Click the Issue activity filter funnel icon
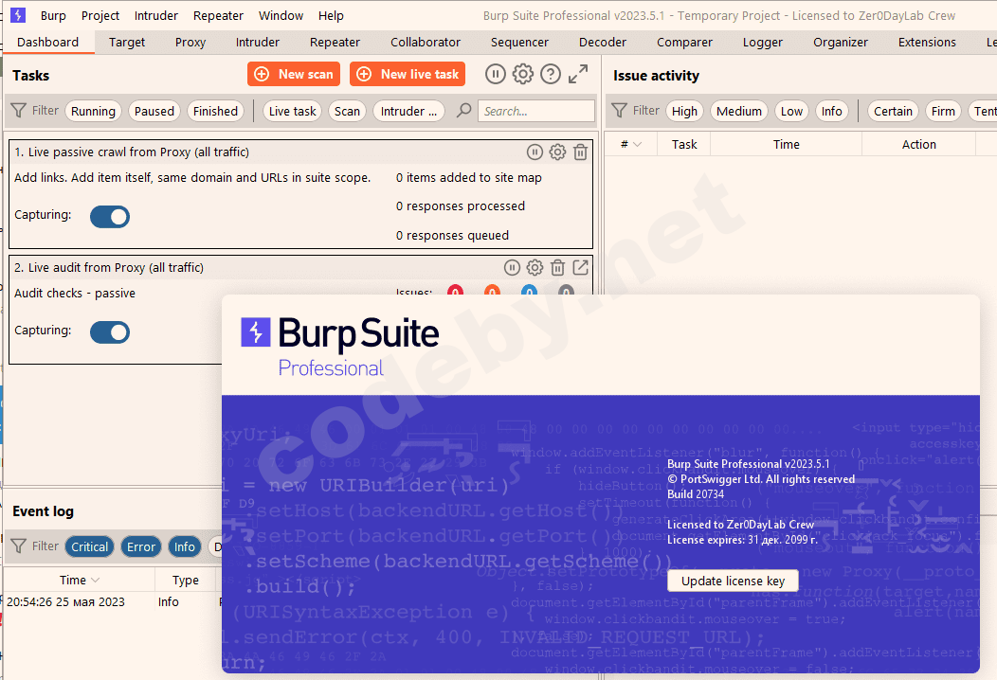The image size is (997, 680). (619, 111)
